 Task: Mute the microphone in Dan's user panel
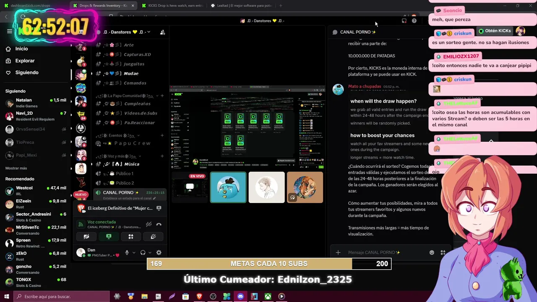[127, 253]
